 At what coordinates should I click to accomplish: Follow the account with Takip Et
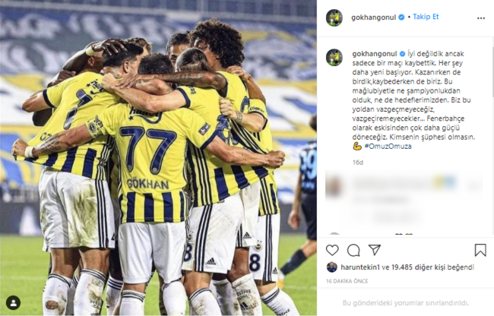coord(426,17)
